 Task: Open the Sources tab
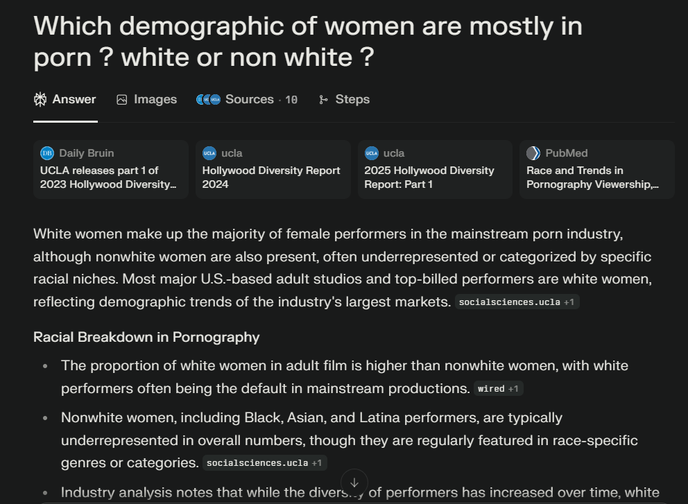coord(247,100)
